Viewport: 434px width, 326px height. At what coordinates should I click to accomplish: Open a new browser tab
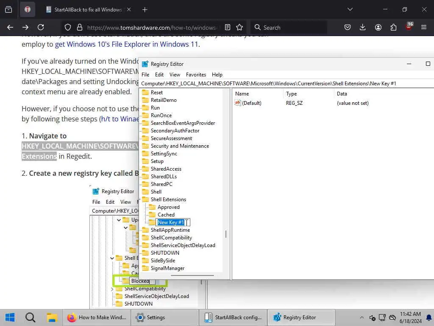(x=145, y=10)
